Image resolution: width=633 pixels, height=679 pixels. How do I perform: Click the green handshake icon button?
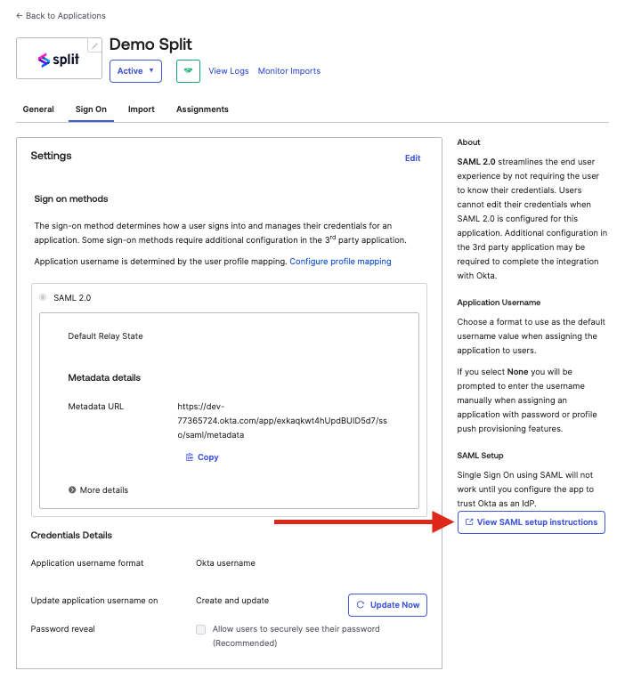coord(188,71)
